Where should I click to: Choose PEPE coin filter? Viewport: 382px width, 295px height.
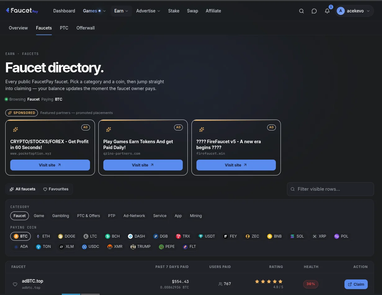[x=167, y=247]
